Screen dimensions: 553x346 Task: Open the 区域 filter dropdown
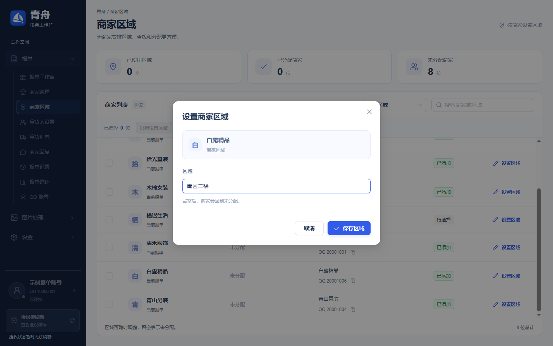[x=394, y=105]
